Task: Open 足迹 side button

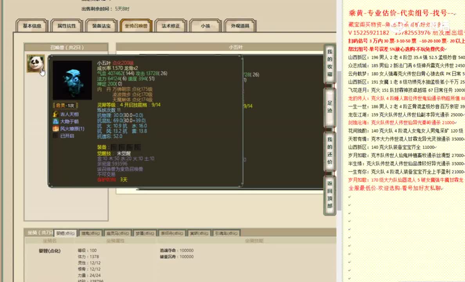Action: pos(330,107)
